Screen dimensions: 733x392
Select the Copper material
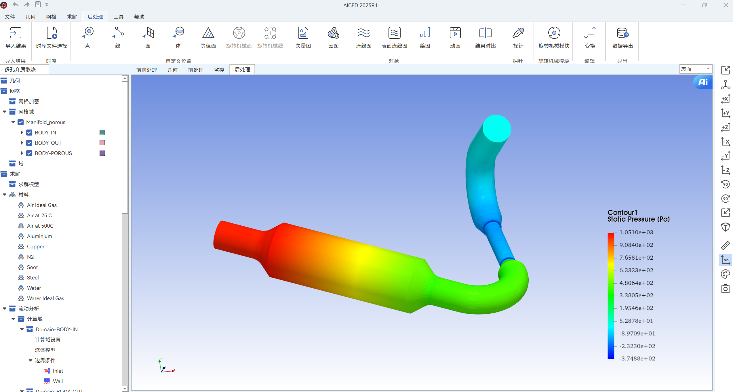tap(36, 246)
